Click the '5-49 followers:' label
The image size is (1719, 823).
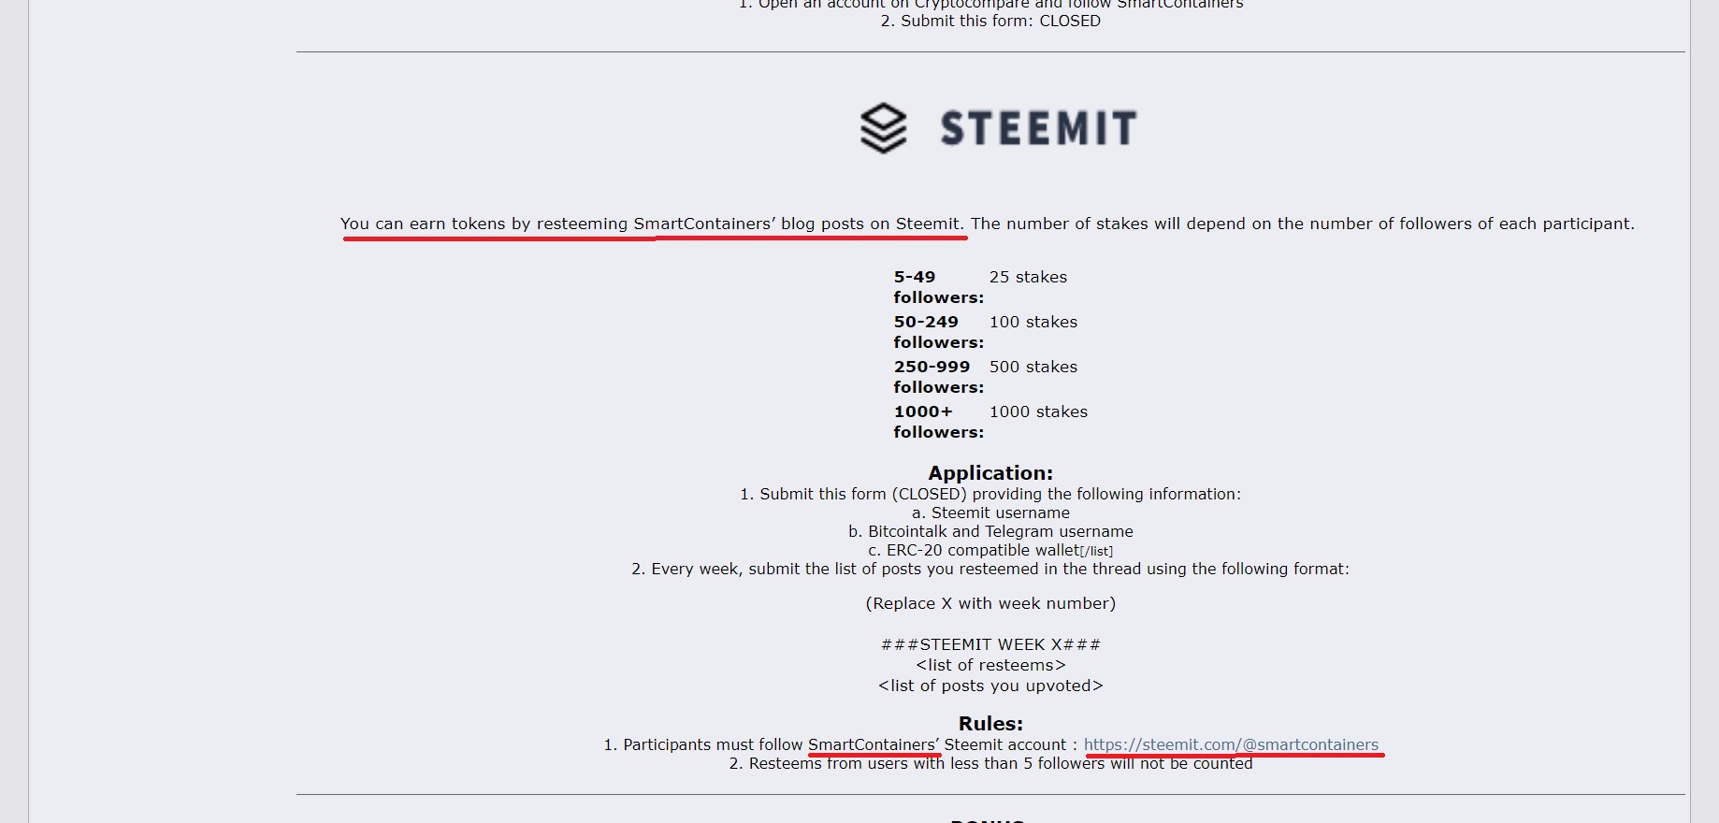pyautogui.click(x=938, y=287)
